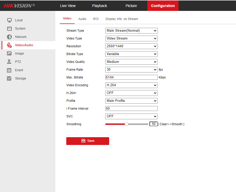Viewport: 236px width, 192px height.
Task: Click the Image picture icon
Action: 9,54
